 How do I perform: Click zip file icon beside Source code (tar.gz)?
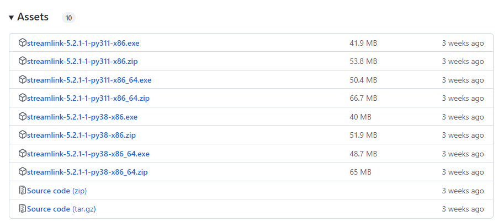(23, 209)
